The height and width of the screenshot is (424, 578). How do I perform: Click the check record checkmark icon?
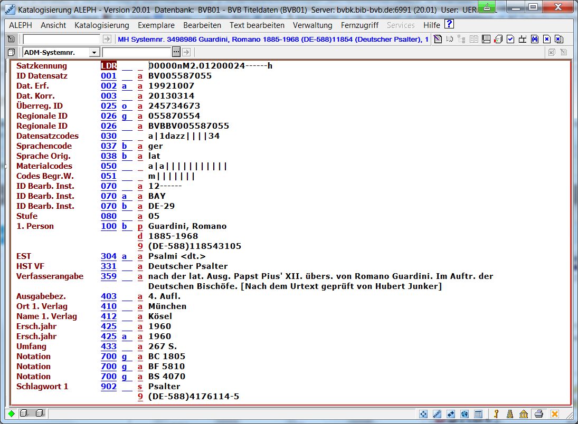pos(510,39)
